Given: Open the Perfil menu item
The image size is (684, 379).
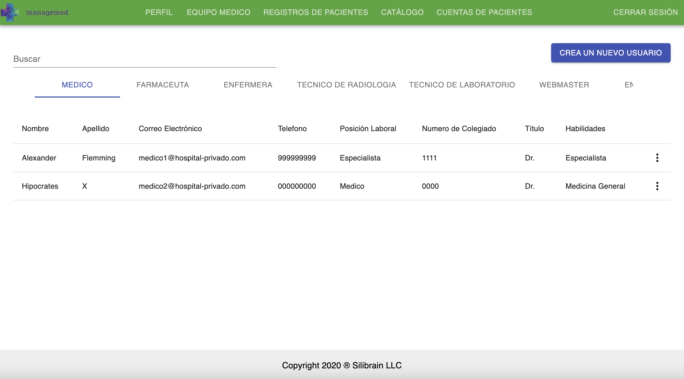Looking at the screenshot, I should coord(159,12).
